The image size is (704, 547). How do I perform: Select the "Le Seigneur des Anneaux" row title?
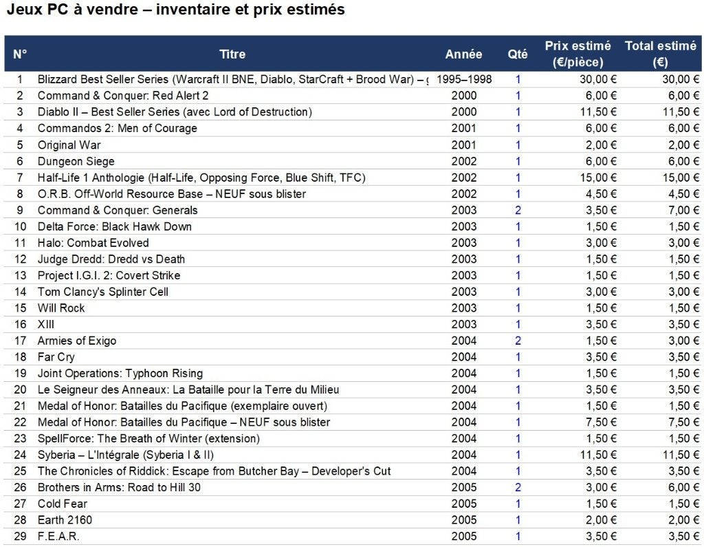pyautogui.click(x=188, y=389)
